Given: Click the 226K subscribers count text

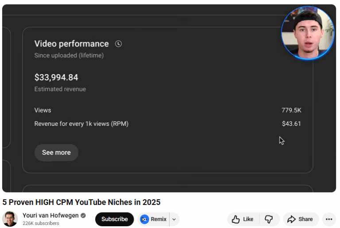Looking at the screenshot, I should click(41, 224).
